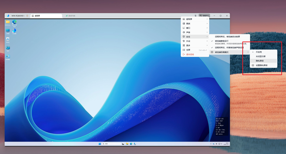This screenshot has height=154, width=286.
Task: Click the muted microphone icon in title bar
Action: [x=196, y=16]
